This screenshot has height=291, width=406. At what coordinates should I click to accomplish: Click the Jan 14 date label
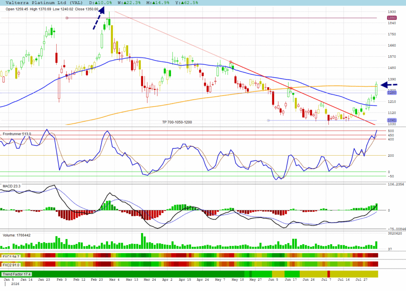click(27, 280)
